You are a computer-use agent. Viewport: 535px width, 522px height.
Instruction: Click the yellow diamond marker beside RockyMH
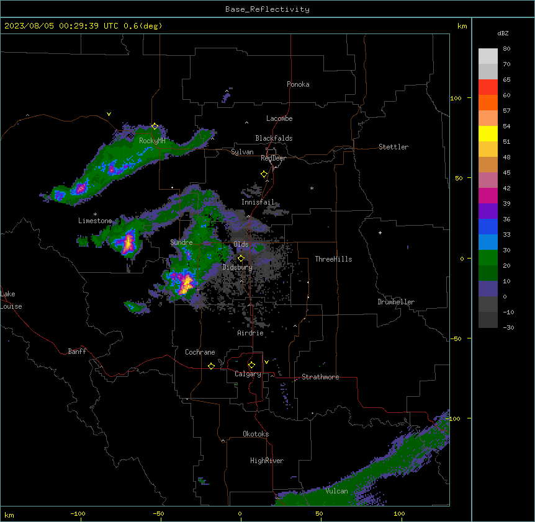pyautogui.click(x=155, y=126)
